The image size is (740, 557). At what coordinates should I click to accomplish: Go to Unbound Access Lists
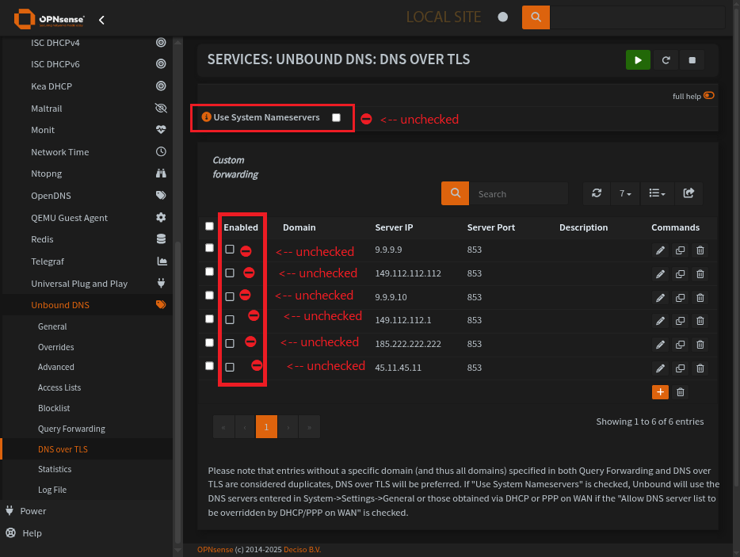point(59,387)
